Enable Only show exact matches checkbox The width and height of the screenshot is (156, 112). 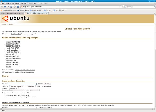pyautogui.click(x=18, y=88)
